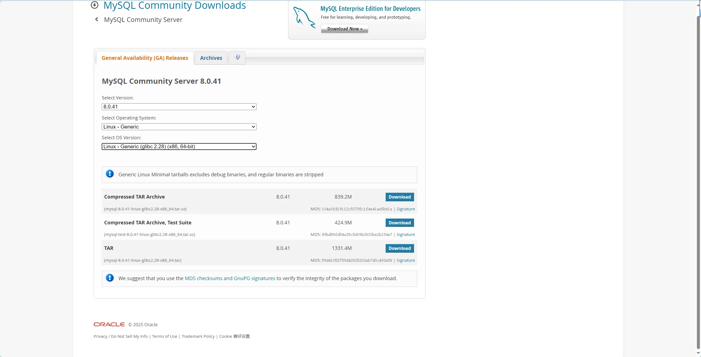Click the Download Now button in the Enterprise banner
This screenshot has width=701, height=357.
click(345, 29)
